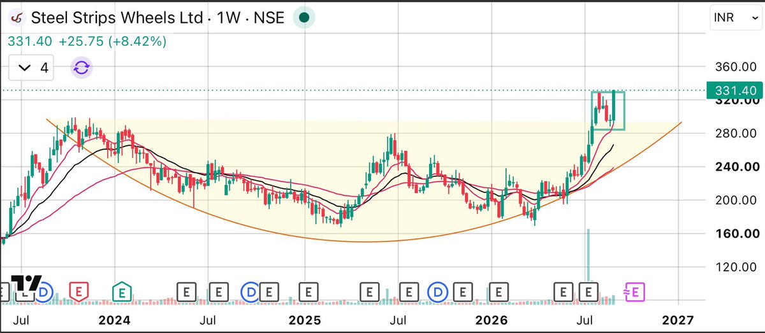Click the 280.00 price scale label
This screenshot has height=333, width=765.
[x=737, y=133]
